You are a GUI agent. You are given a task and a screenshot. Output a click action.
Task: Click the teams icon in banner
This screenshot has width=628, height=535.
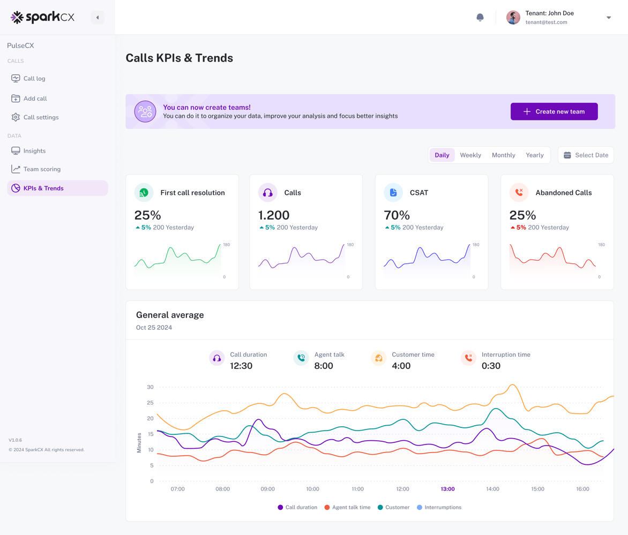tap(145, 111)
